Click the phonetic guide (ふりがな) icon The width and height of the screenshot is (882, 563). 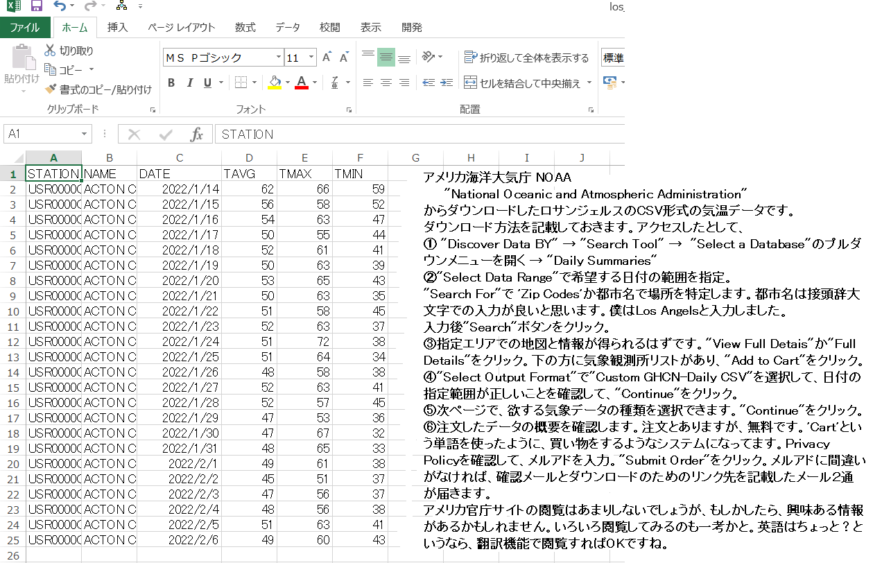coord(334,83)
